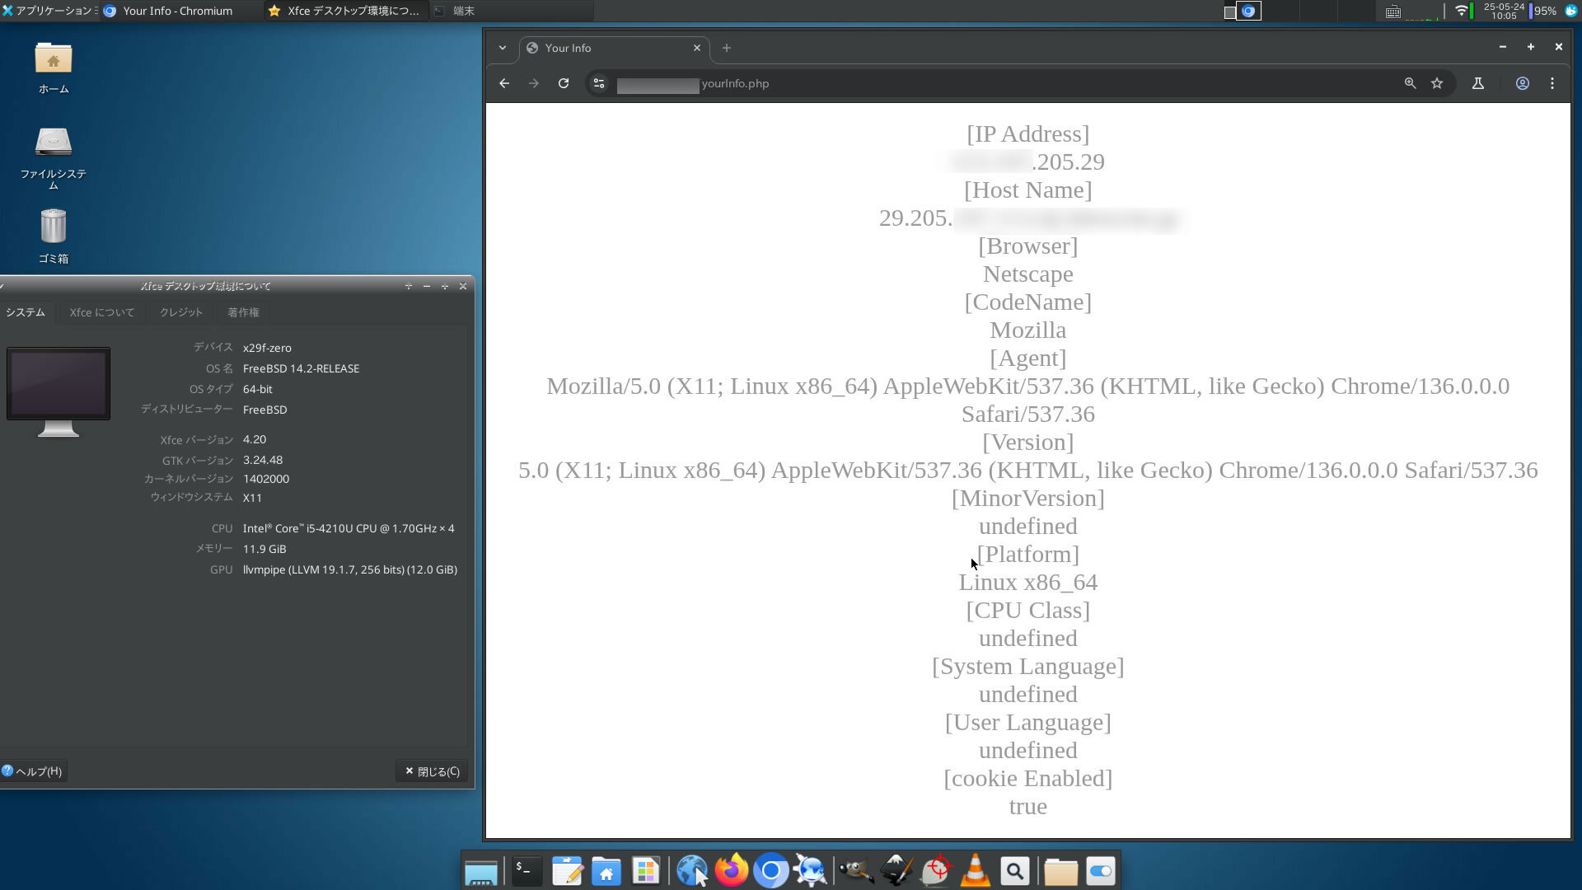The height and width of the screenshot is (890, 1582).
Task: Reload the page in Chromium
Action: pyautogui.click(x=564, y=83)
